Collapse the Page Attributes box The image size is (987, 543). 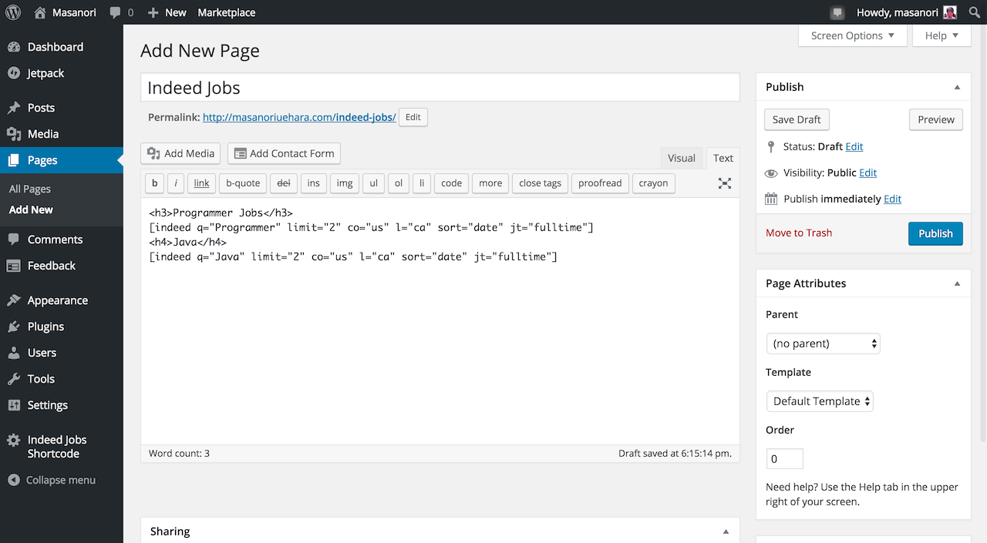coord(957,283)
